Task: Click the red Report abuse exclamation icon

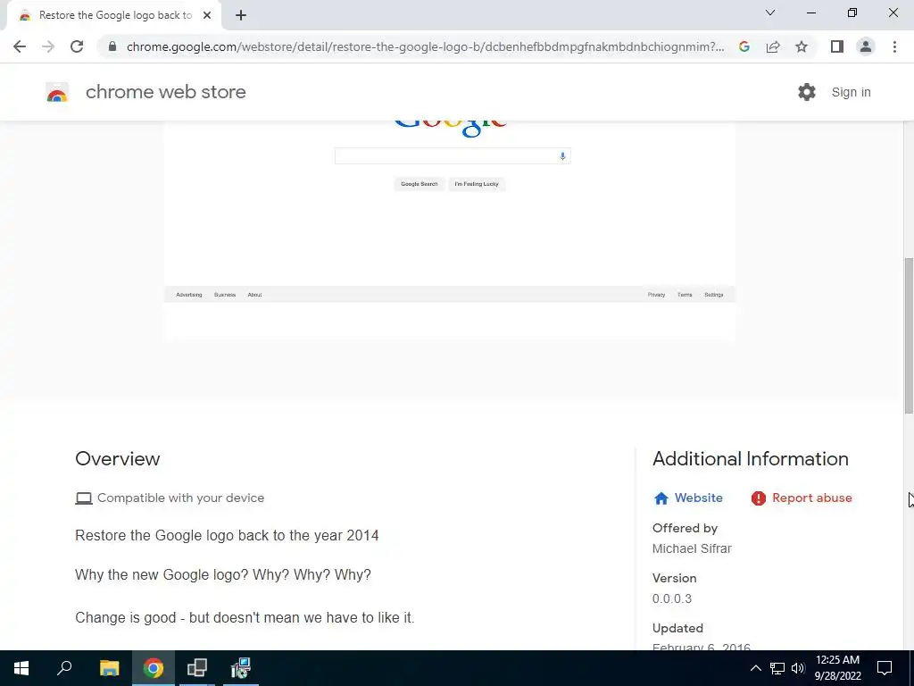Action: [759, 498]
